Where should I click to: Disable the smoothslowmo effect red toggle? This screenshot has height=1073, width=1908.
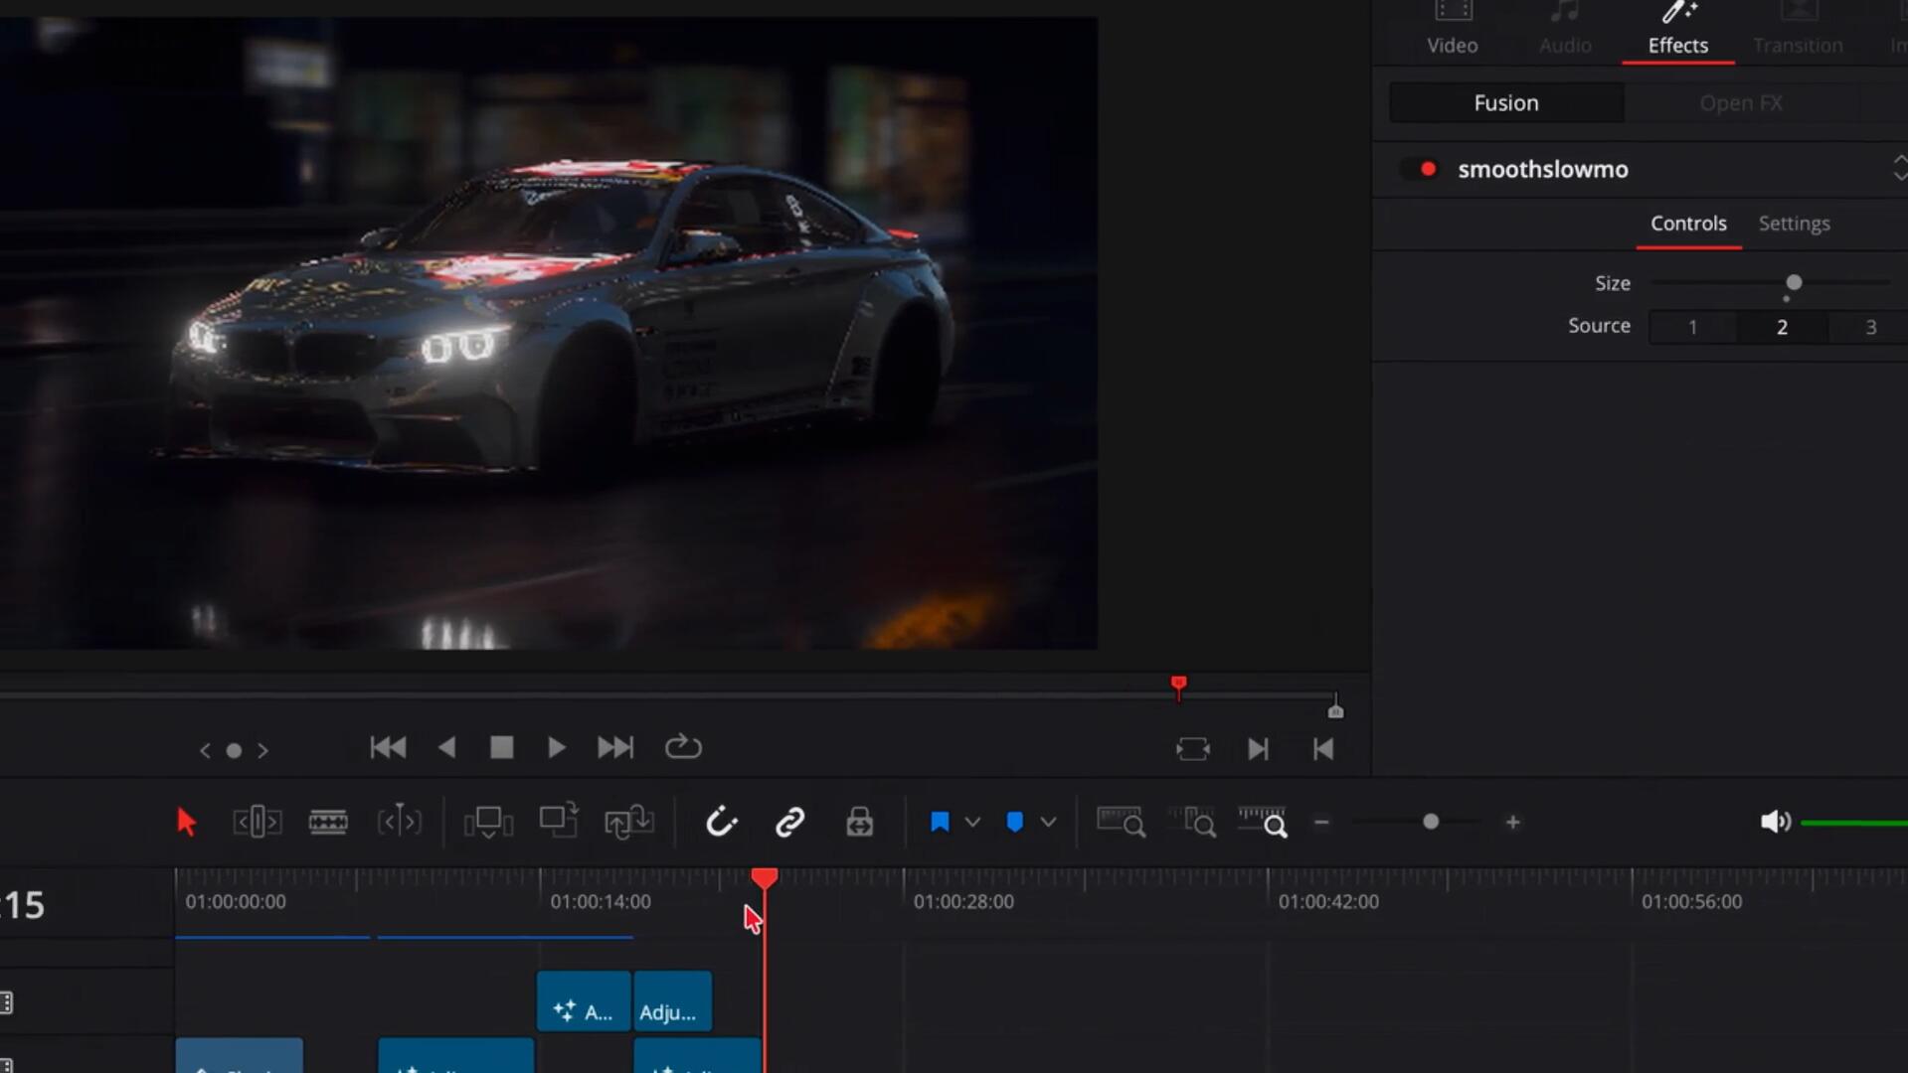point(1428,169)
